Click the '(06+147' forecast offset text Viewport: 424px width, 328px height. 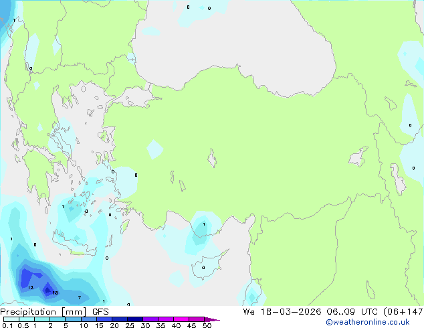click(403, 312)
